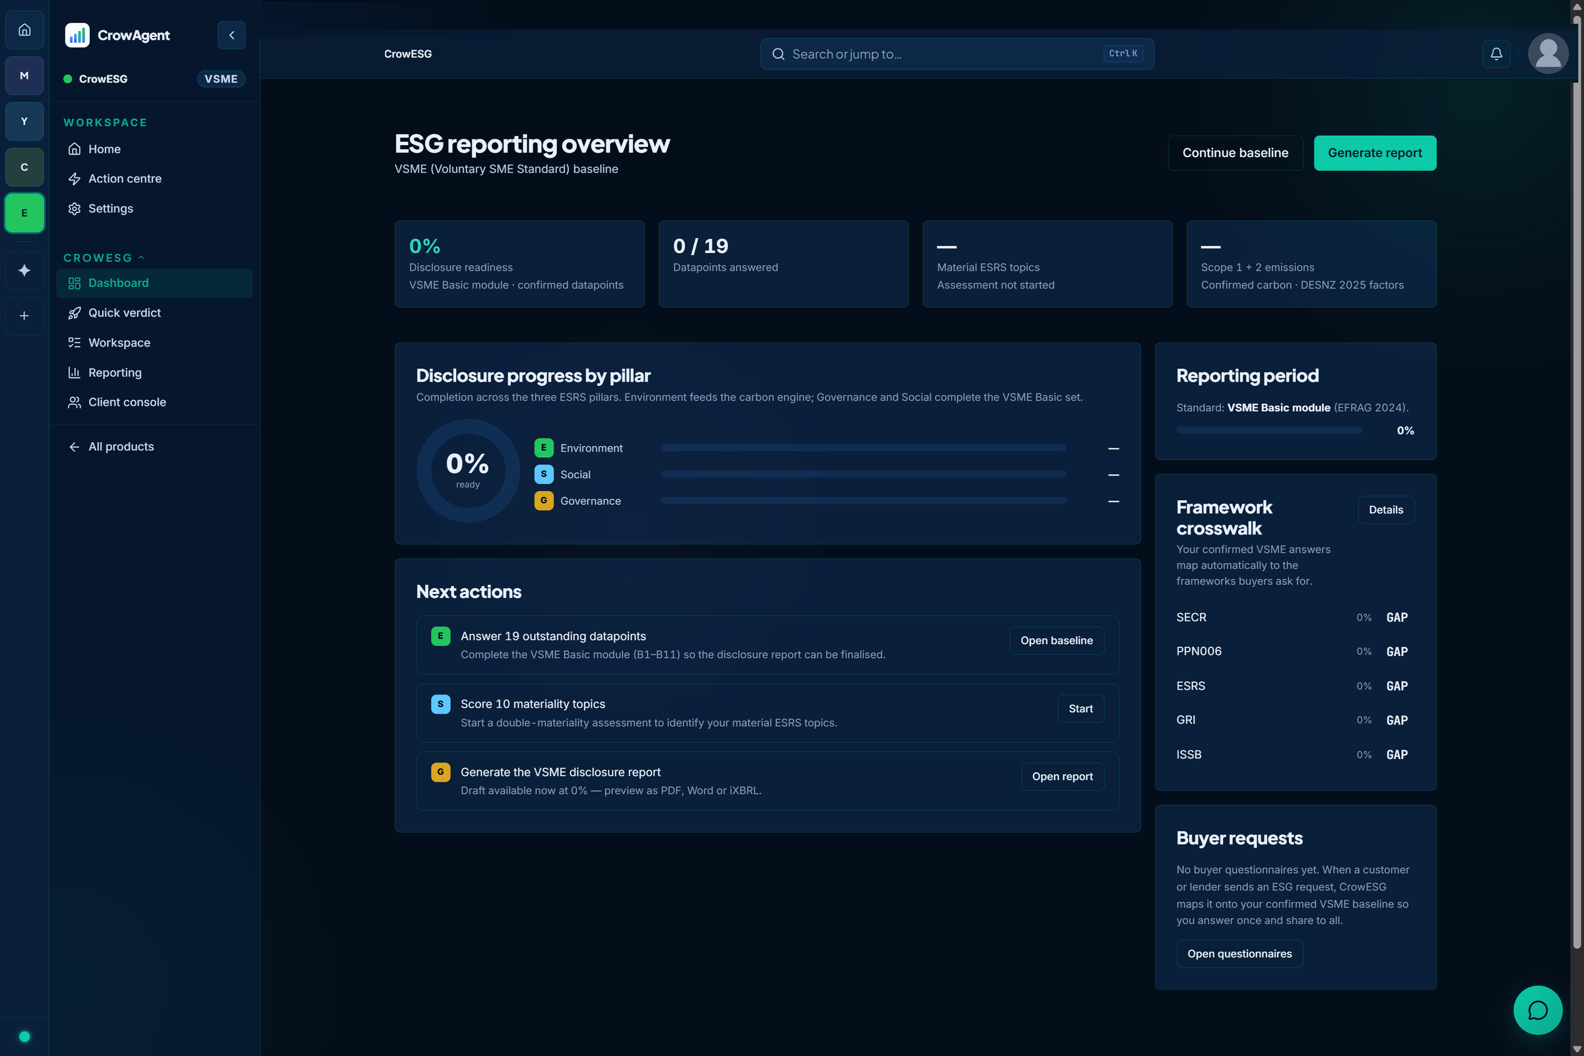Click the E badge on outstanding datapoints action
The width and height of the screenshot is (1584, 1056).
click(440, 636)
